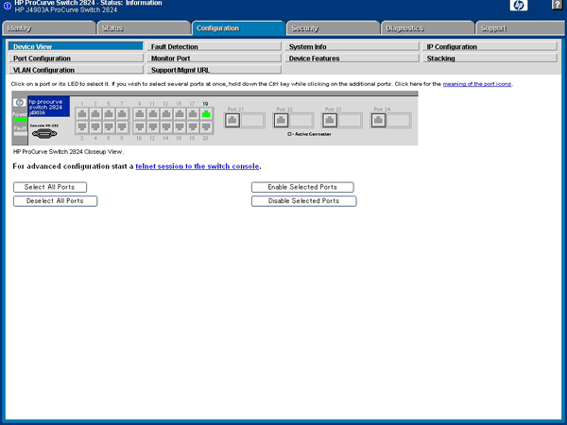Select port 17 icon on the switch
This screenshot has width=567, height=425.
point(193,114)
